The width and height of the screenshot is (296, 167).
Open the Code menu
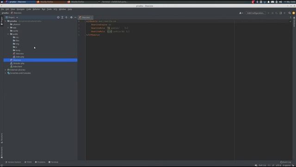[29, 9]
